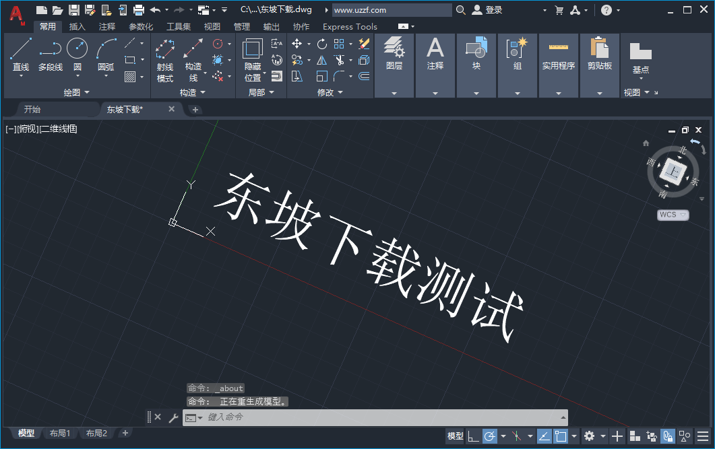The width and height of the screenshot is (715, 449).
Task: Select the 构造线 construction line tool
Action: point(193,60)
